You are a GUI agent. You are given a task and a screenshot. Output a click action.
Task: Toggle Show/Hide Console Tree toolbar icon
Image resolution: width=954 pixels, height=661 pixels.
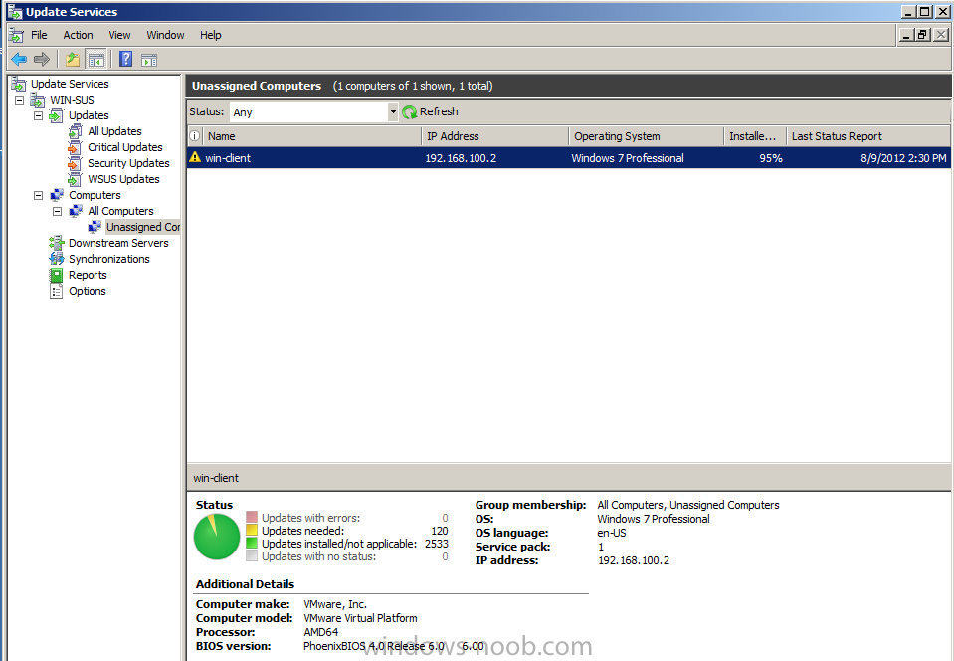[x=95, y=59]
